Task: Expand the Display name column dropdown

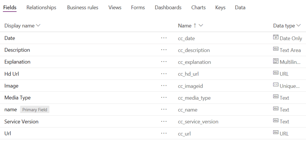Action: point(38,26)
